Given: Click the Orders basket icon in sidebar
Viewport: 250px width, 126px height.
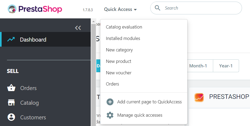Looking at the screenshot, I should pos(11,88).
